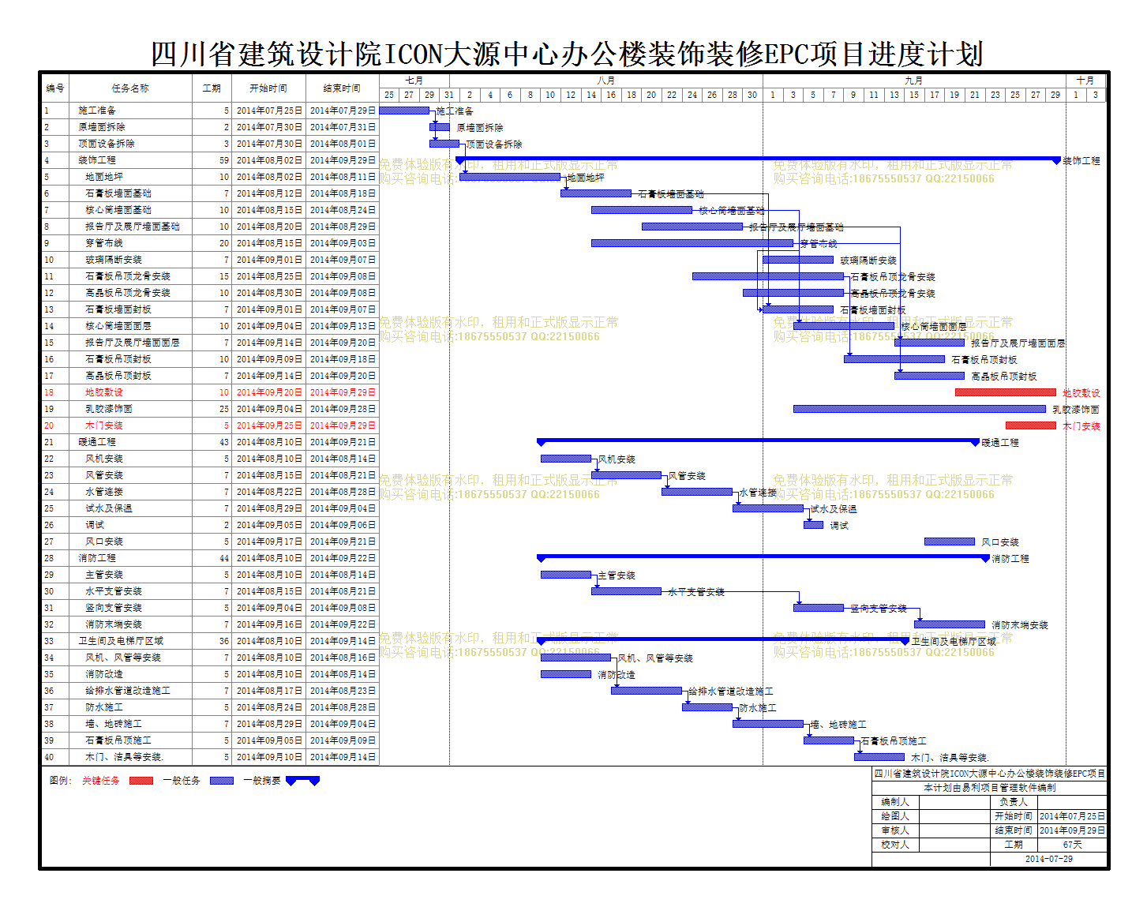Image resolution: width=1147 pixels, height=907 pixels.
Task: Select the 工期 column header
Action: 212,88
